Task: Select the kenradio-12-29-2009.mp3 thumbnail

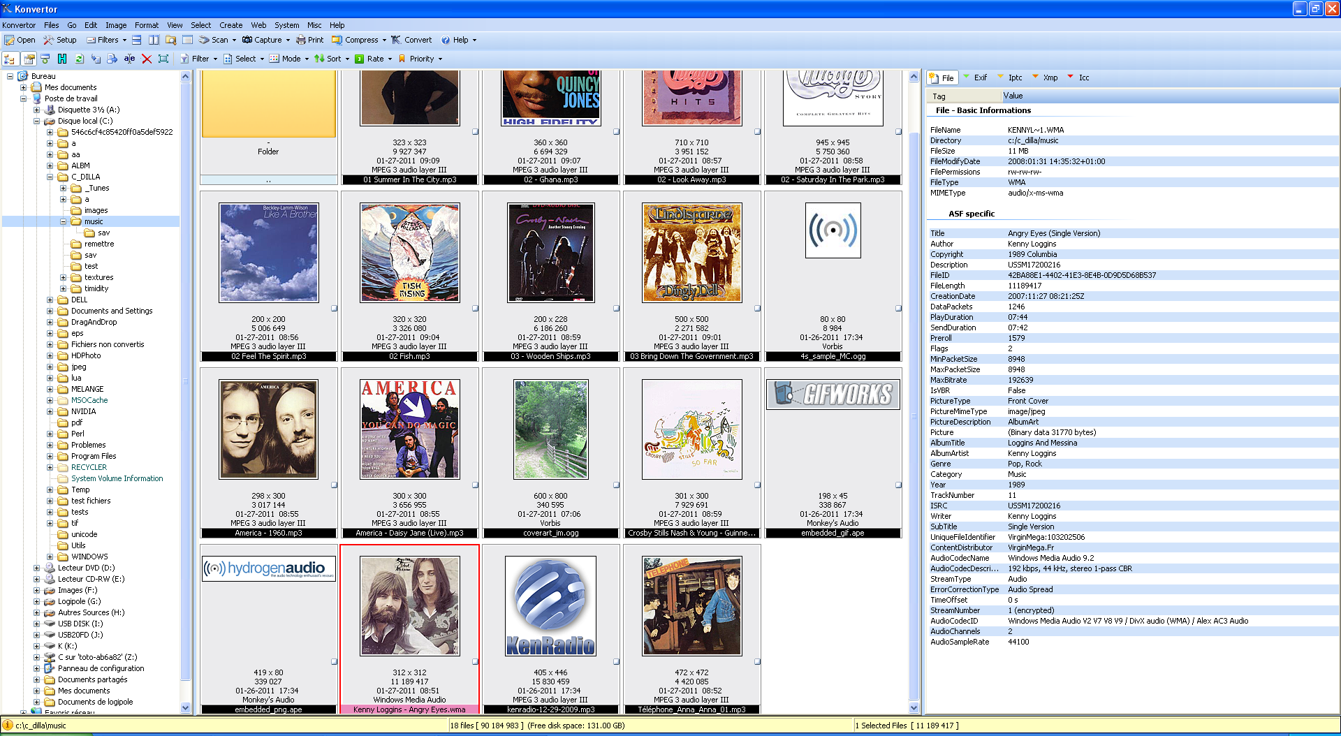Action: coord(550,629)
